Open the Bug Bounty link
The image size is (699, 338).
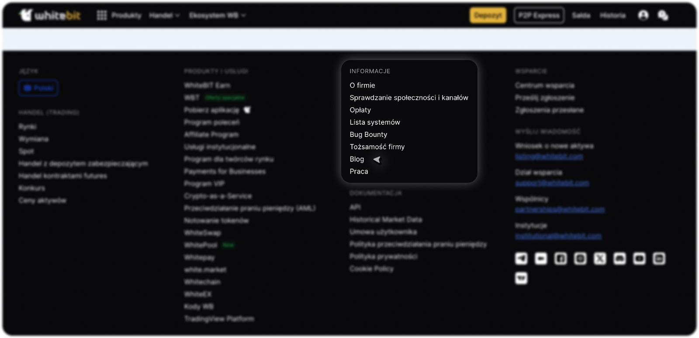point(368,134)
